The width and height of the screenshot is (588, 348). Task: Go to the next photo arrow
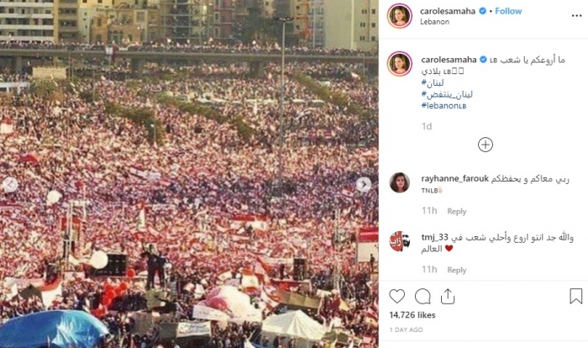point(363,184)
